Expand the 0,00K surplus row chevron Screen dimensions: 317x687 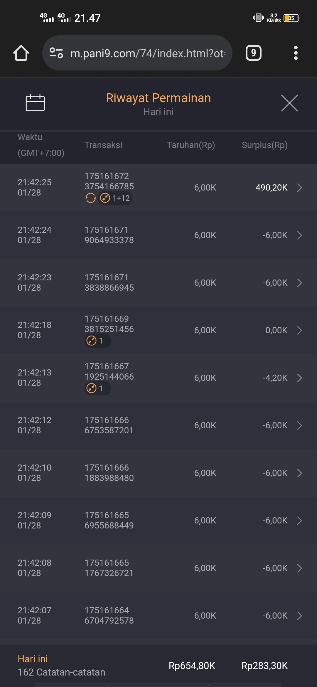click(299, 330)
